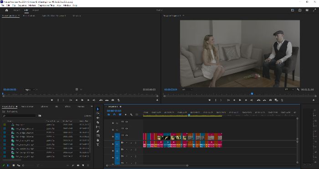319x169 pixels.
Task: Switch Project panel to list view
Action: point(9,165)
